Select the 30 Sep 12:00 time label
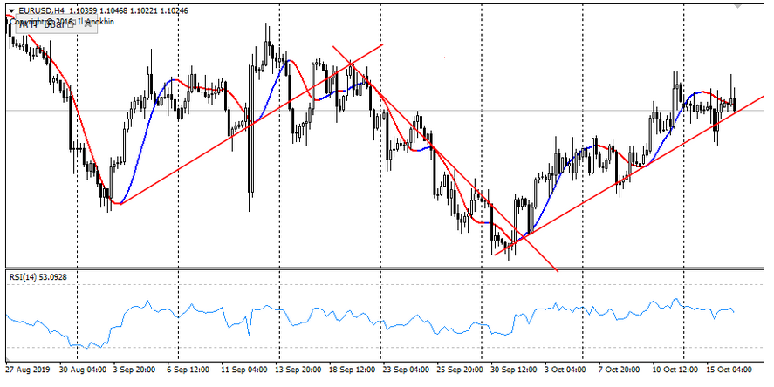 click(516, 370)
